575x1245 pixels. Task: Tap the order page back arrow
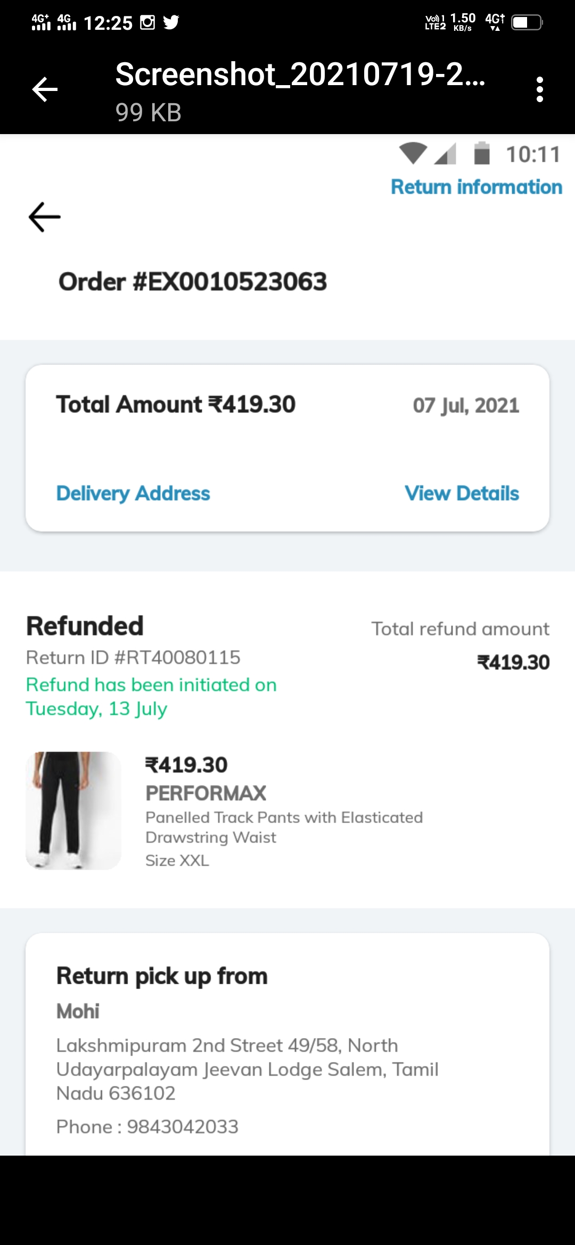point(45,217)
